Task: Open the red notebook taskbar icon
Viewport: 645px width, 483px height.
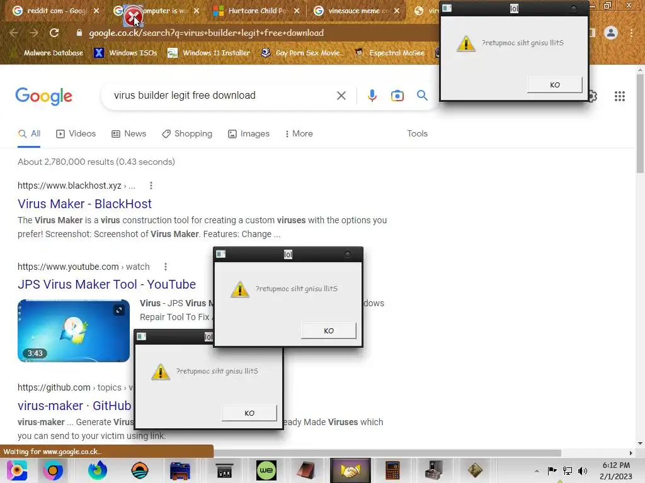Action: coord(305,470)
